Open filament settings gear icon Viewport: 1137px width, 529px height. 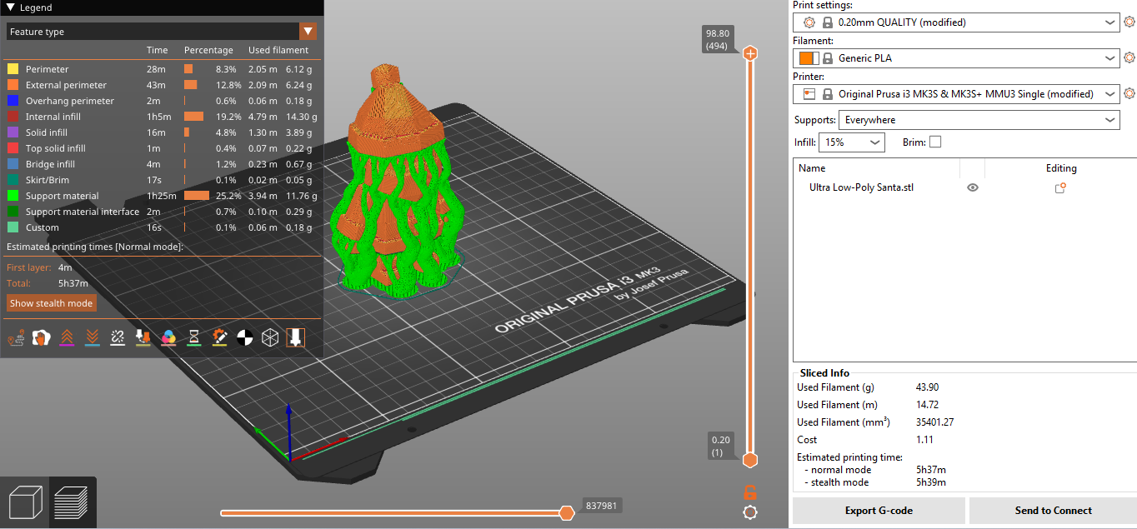pos(1129,57)
